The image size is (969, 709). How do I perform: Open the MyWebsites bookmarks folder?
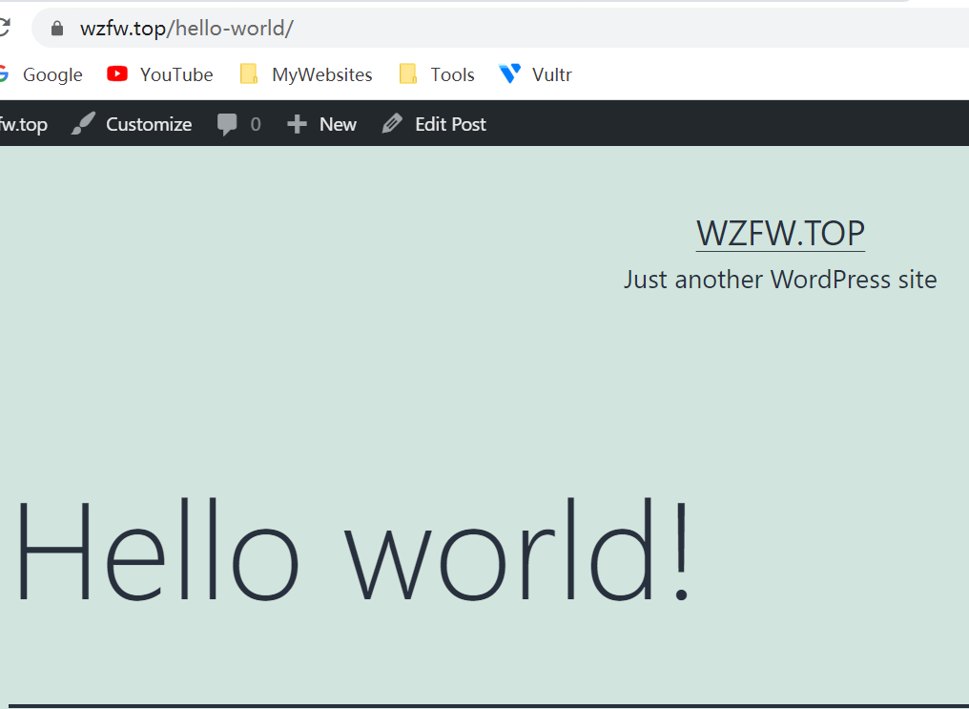point(322,74)
